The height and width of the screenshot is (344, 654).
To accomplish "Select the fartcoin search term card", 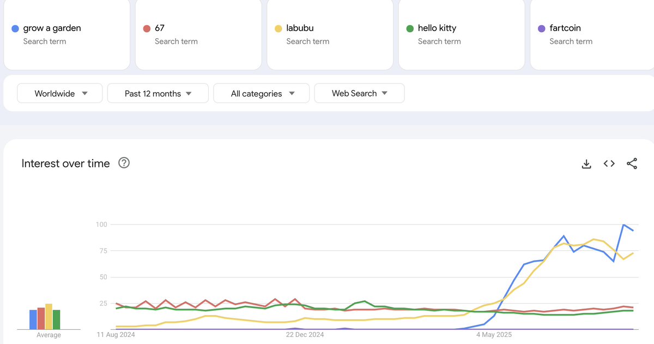I will click(592, 34).
